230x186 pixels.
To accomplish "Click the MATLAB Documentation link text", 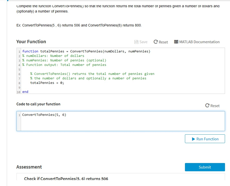I will 199,42.
